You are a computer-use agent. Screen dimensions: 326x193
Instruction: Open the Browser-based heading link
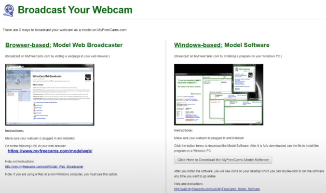(28, 45)
